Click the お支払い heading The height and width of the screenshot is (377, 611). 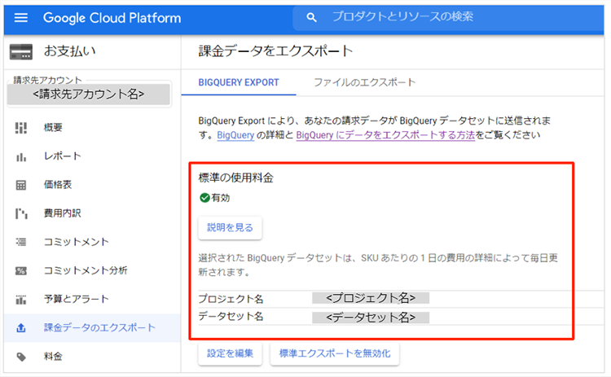pos(70,51)
